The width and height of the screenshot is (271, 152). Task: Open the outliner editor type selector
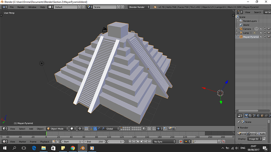point(240,12)
